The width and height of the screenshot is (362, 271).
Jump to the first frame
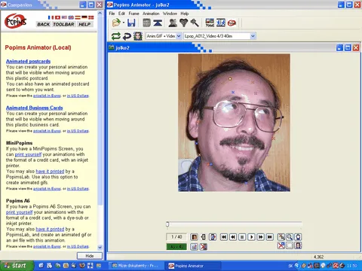tap(224, 237)
